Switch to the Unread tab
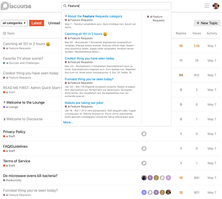 54,23
